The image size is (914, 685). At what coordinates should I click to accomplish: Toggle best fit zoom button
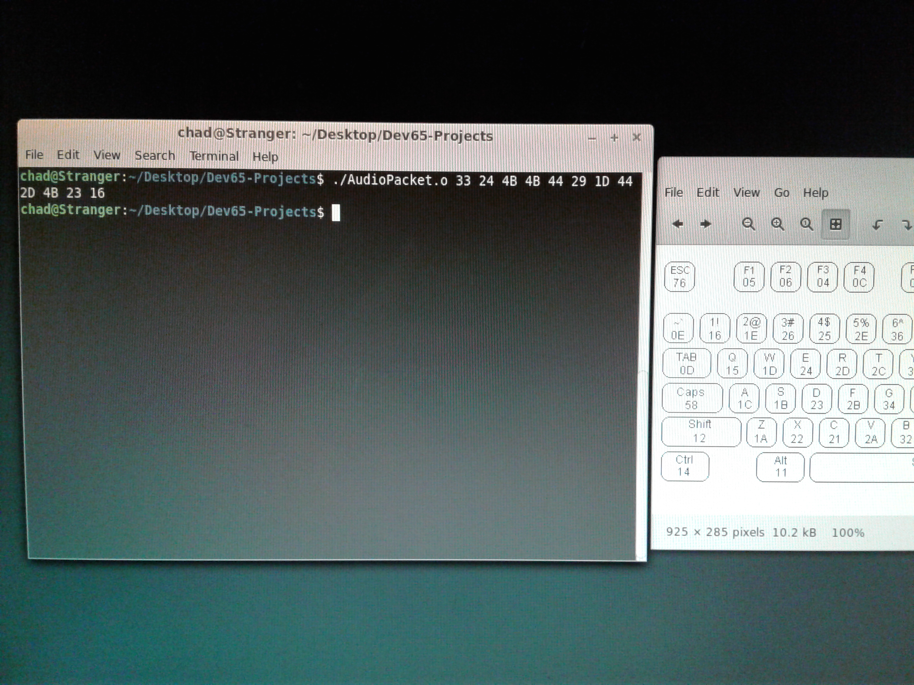coord(836,224)
